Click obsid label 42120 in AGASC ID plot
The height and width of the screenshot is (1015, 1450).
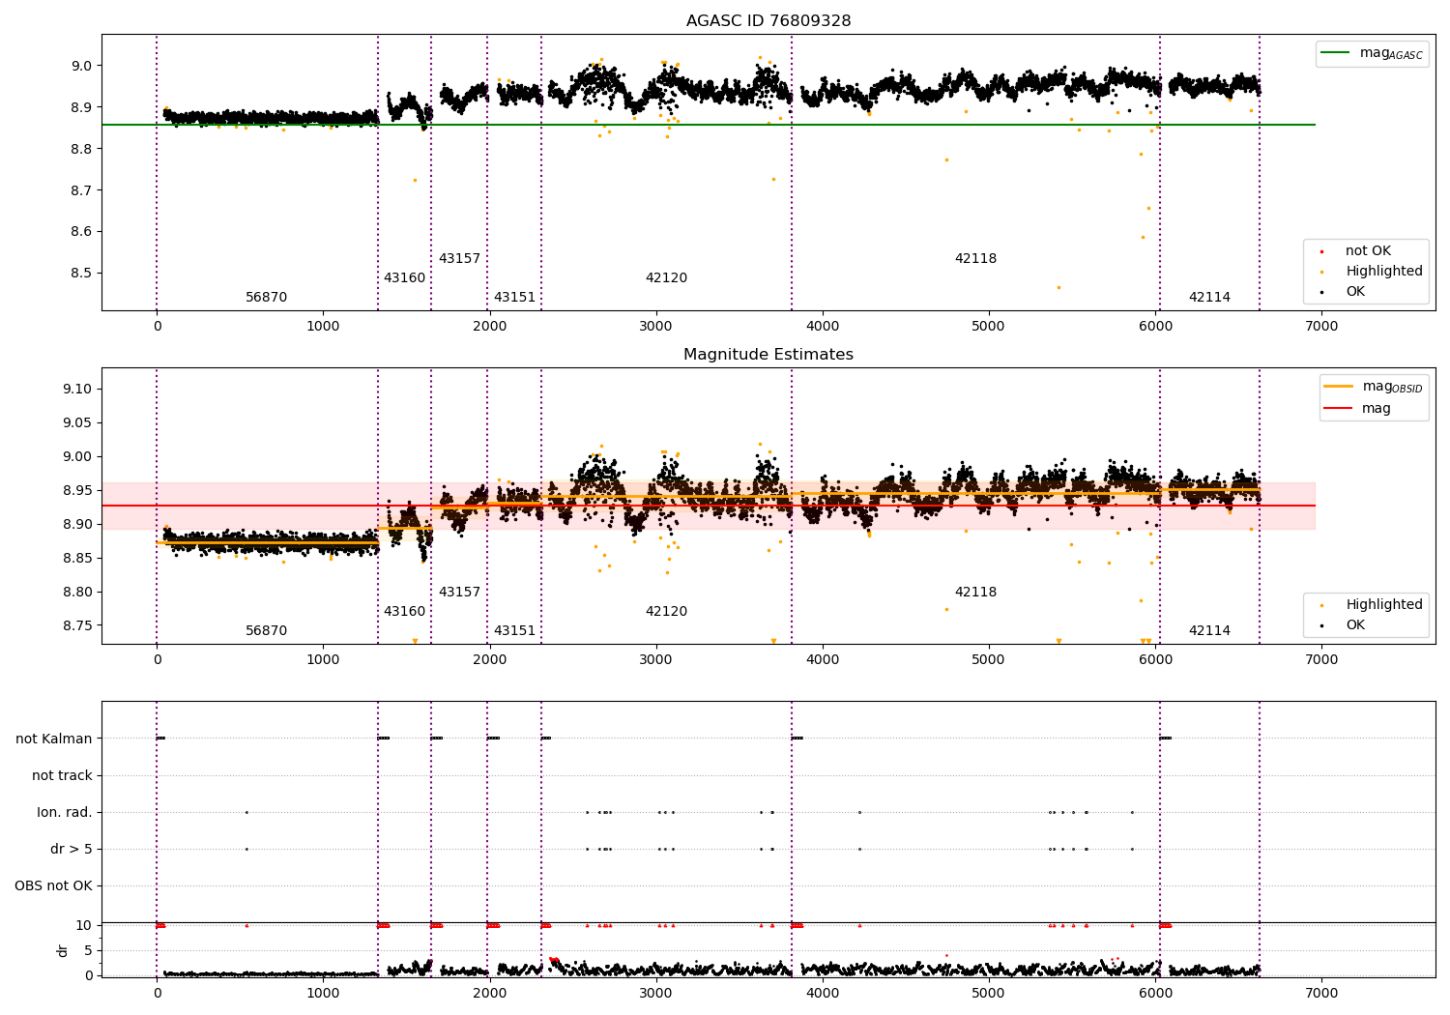pyautogui.click(x=666, y=278)
